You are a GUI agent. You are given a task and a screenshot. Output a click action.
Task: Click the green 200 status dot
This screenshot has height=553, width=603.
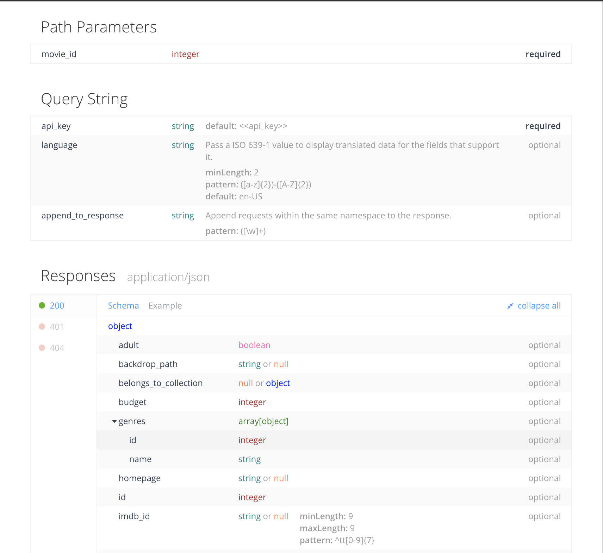point(42,305)
